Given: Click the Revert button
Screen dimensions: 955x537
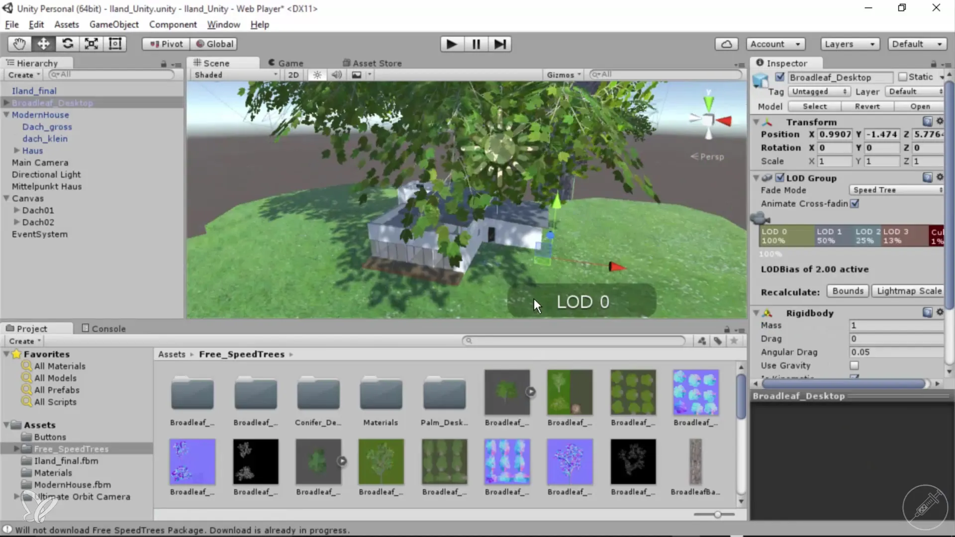Looking at the screenshot, I should (x=867, y=106).
